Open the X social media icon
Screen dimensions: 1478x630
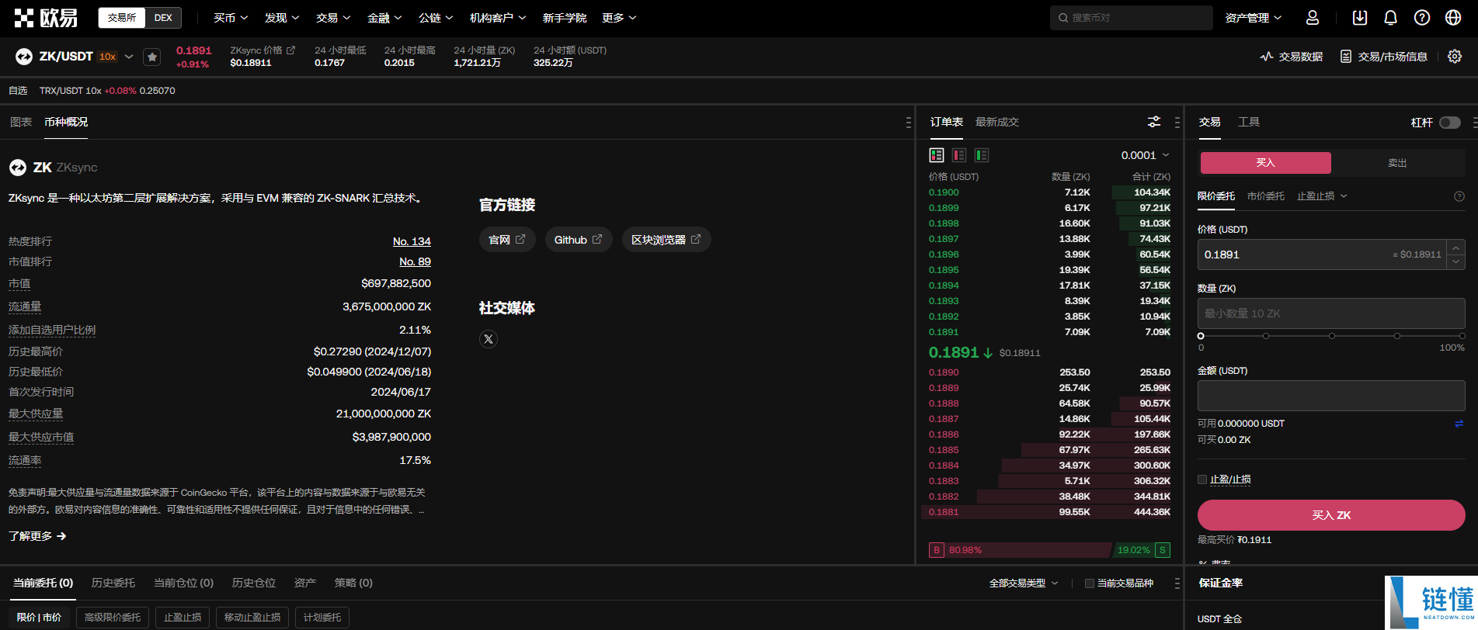pos(489,339)
